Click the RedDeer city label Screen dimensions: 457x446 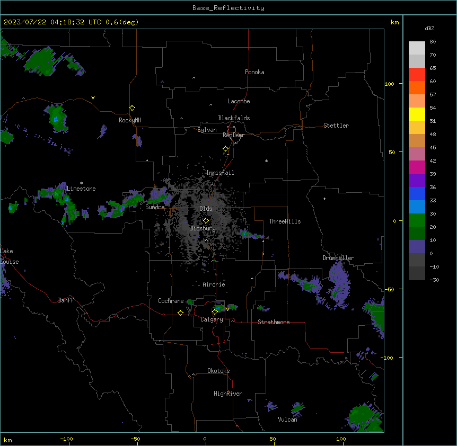[233, 135]
